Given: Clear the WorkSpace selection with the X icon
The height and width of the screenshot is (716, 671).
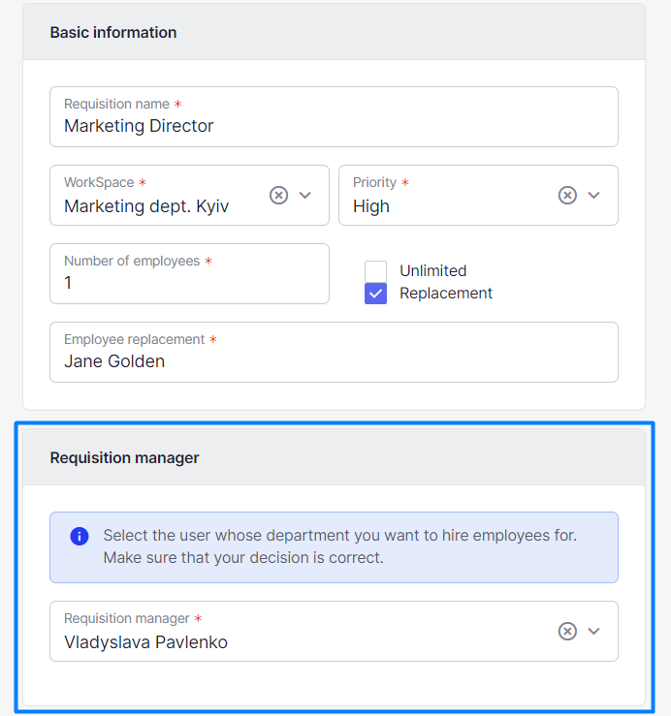Looking at the screenshot, I should tap(279, 195).
